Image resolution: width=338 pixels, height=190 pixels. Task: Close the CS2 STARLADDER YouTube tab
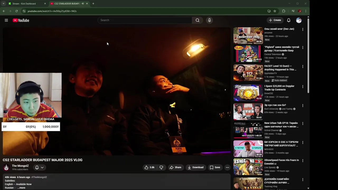tap(87, 4)
